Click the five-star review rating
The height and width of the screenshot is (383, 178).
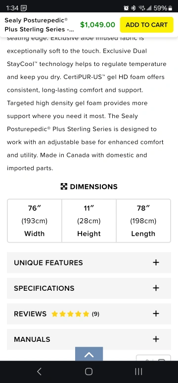70,314
